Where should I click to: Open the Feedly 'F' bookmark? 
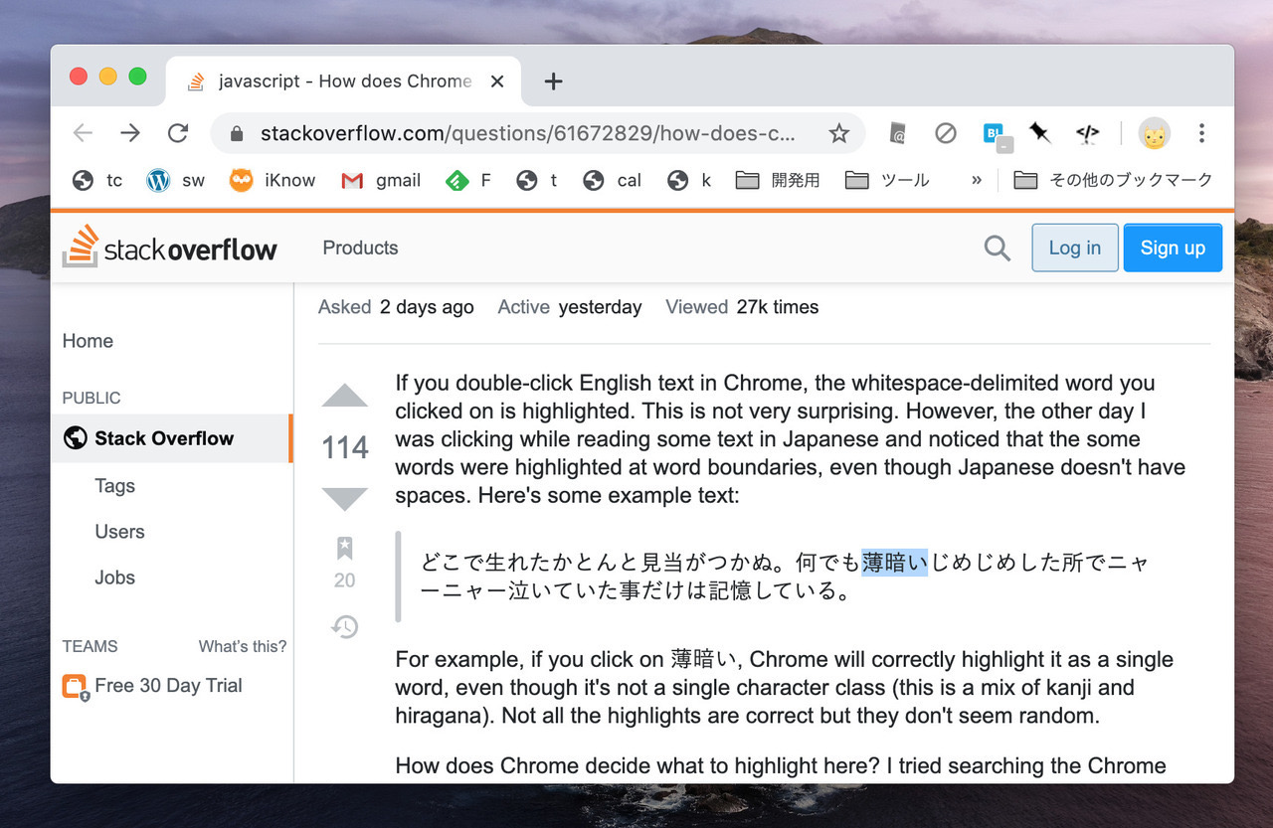[468, 180]
